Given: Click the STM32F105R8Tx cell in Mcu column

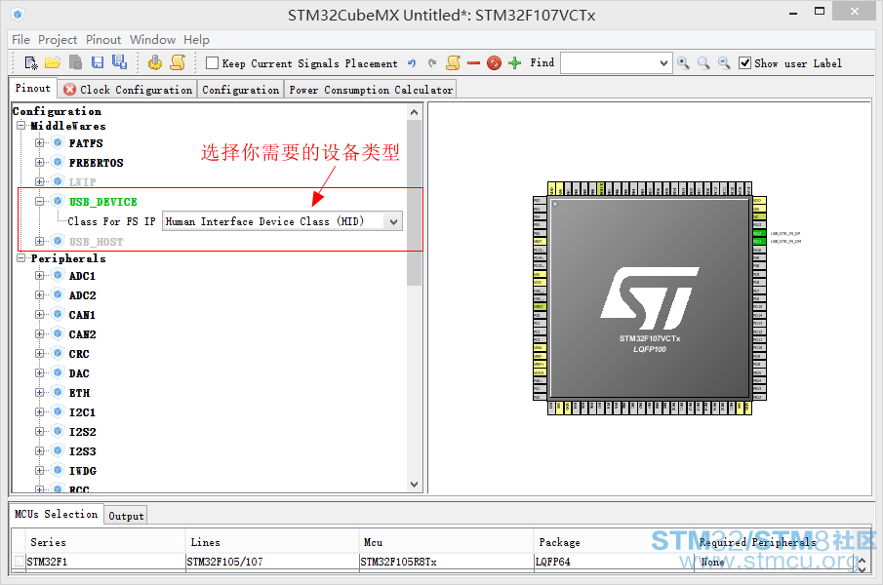Looking at the screenshot, I should coord(446,562).
